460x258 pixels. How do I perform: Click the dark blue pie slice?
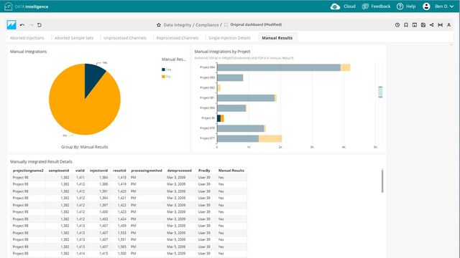coord(93,77)
